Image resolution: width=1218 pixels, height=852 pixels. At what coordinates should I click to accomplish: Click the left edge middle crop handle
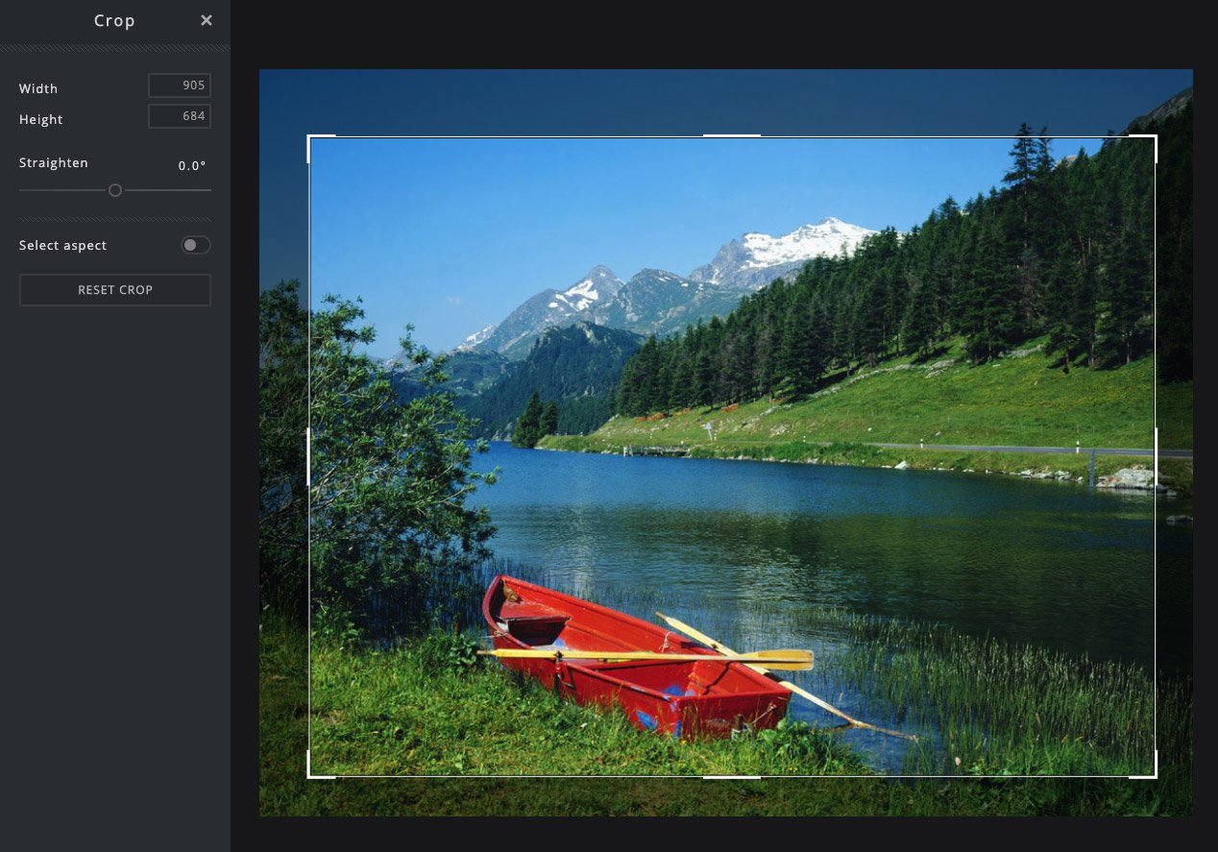coord(308,456)
